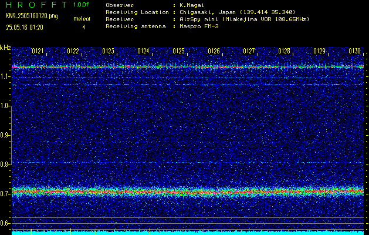Click the 0129 time label

point(319,51)
